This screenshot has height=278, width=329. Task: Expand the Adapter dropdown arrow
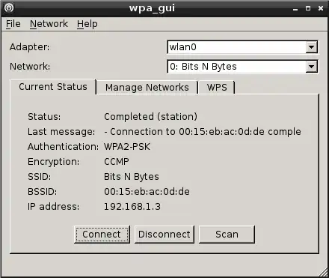[x=311, y=47]
